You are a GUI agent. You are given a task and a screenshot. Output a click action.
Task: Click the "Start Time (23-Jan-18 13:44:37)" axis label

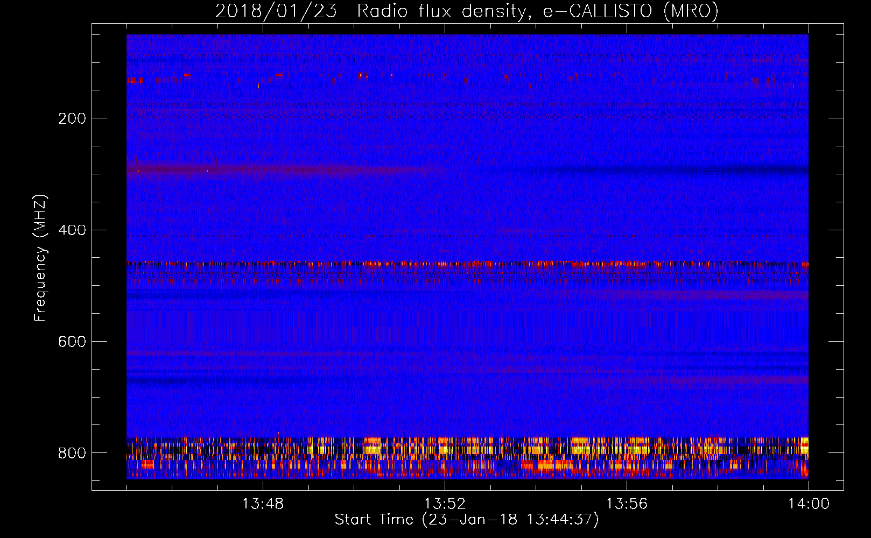467,520
